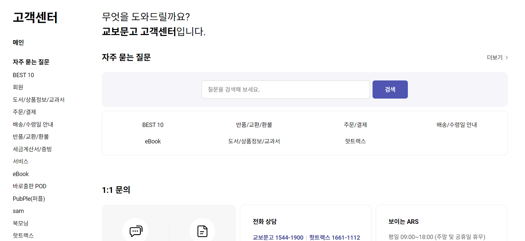Select sam in the sidebar

point(18,211)
